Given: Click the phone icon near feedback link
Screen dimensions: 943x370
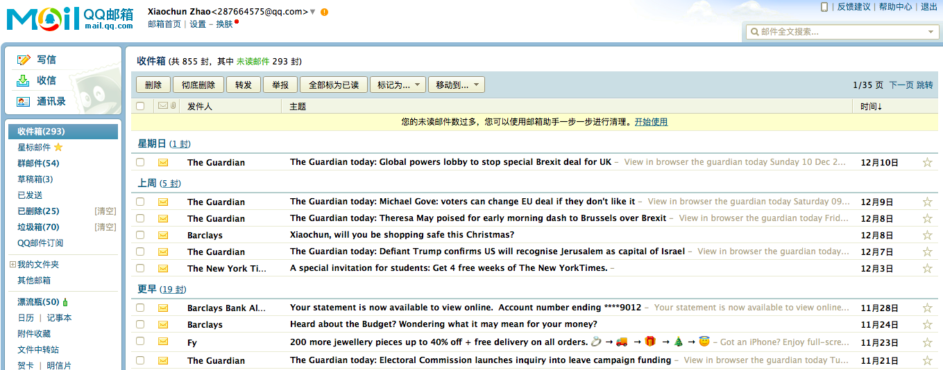Looking at the screenshot, I should (x=824, y=7).
